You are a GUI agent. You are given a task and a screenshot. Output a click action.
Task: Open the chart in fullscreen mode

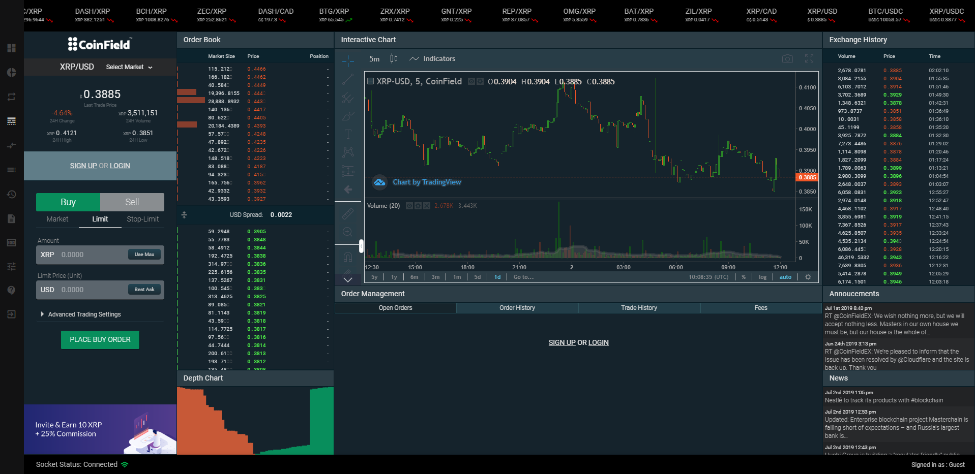(x=809, y=59)
